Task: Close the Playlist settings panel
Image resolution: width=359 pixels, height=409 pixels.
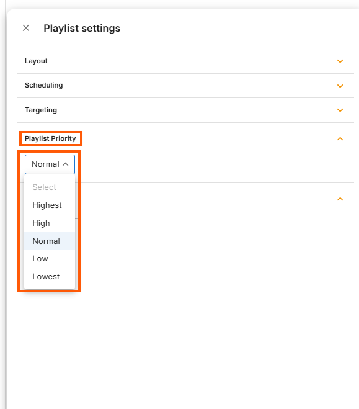Action: 26,28
